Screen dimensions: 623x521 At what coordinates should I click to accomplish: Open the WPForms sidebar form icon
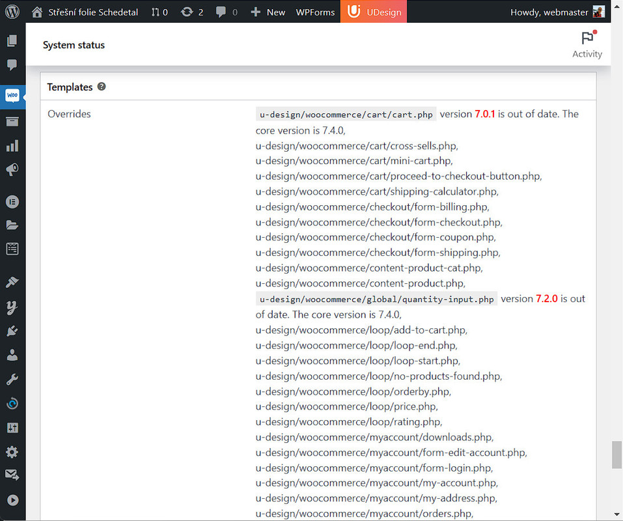[x=12, y=249]
